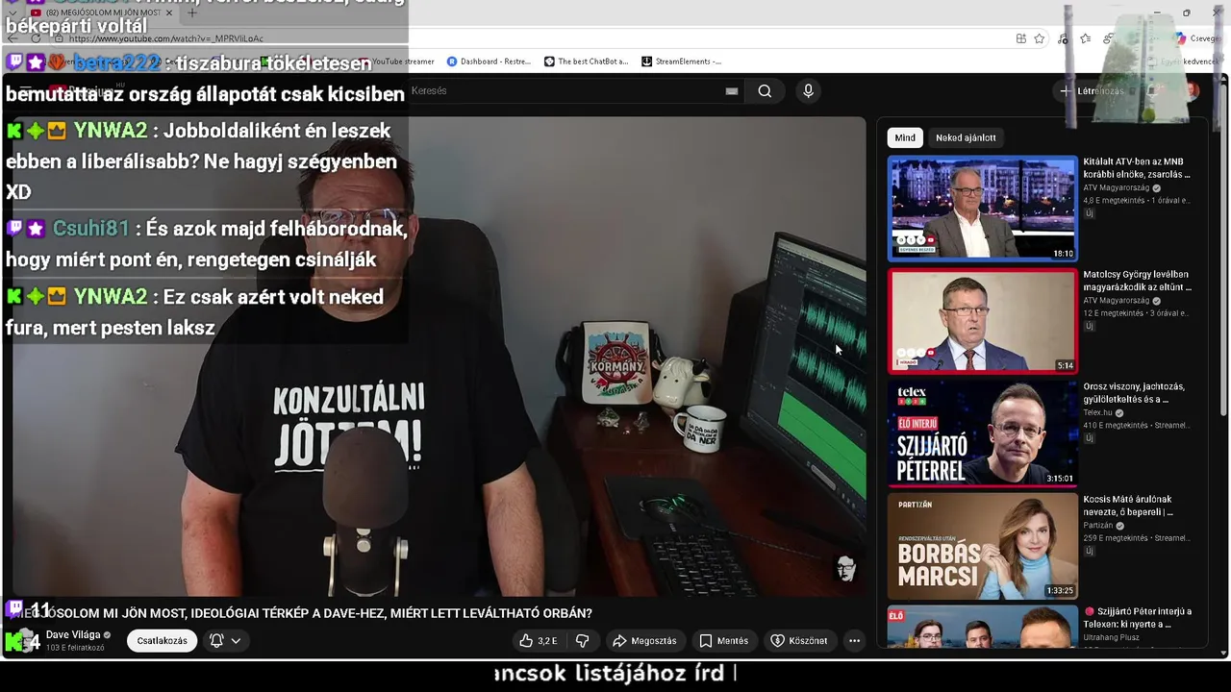Click the channel watermark icon on the video

[x=845, y=569]
